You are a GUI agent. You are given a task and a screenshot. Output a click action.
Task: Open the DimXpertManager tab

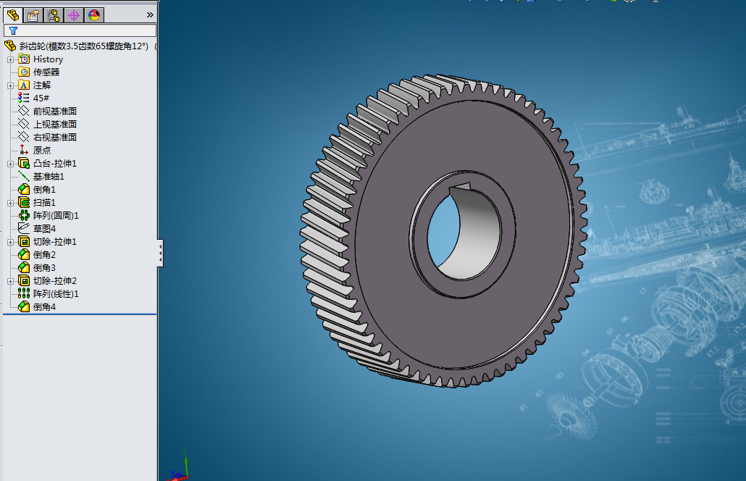[74, 16]
